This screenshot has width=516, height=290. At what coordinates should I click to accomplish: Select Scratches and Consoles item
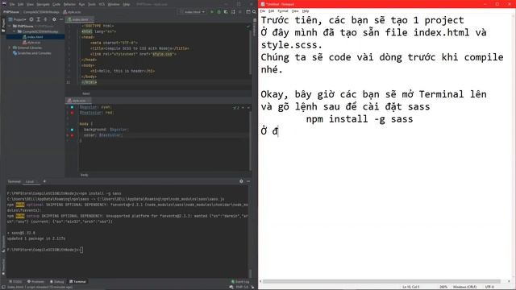click(x=32, y=53)
